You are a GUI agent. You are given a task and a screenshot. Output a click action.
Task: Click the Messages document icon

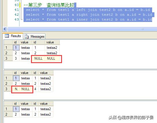point(27,36)
